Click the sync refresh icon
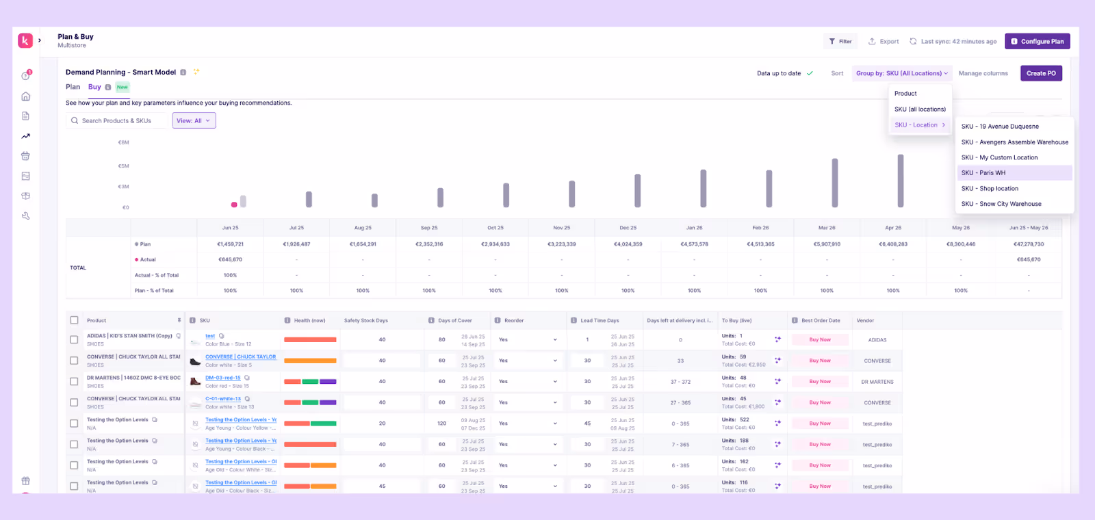 913,41
